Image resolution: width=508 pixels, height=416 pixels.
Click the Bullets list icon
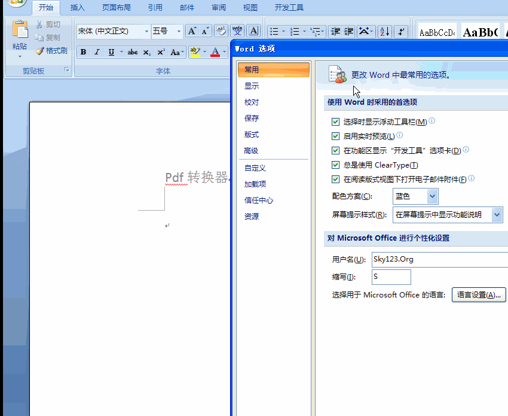pos(274,32)
